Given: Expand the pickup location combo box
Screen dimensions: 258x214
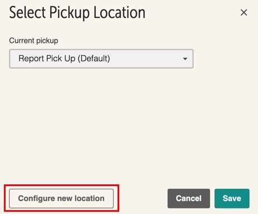Looking at the screenshot, I should tap(101, 59).
